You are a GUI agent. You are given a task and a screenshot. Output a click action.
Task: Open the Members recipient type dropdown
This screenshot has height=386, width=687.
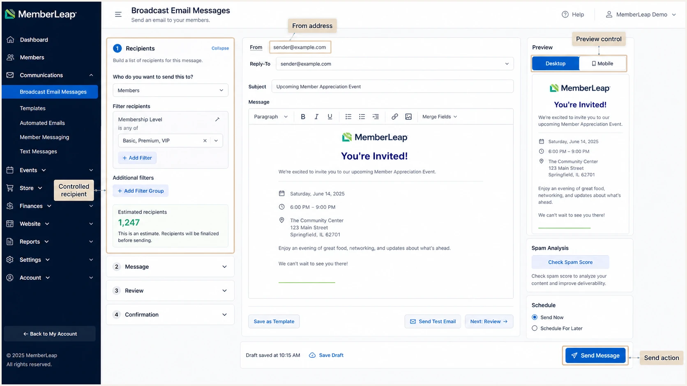click(x=171, y=90)
